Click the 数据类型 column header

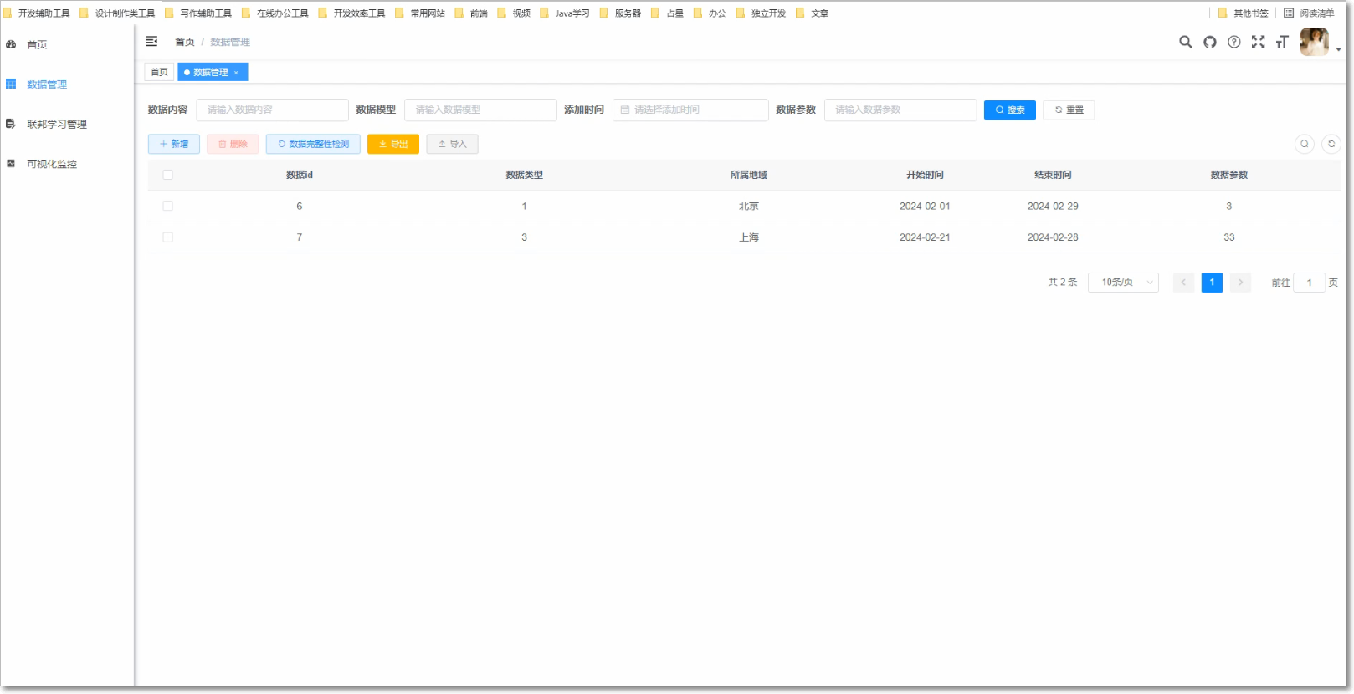point(524,175)
